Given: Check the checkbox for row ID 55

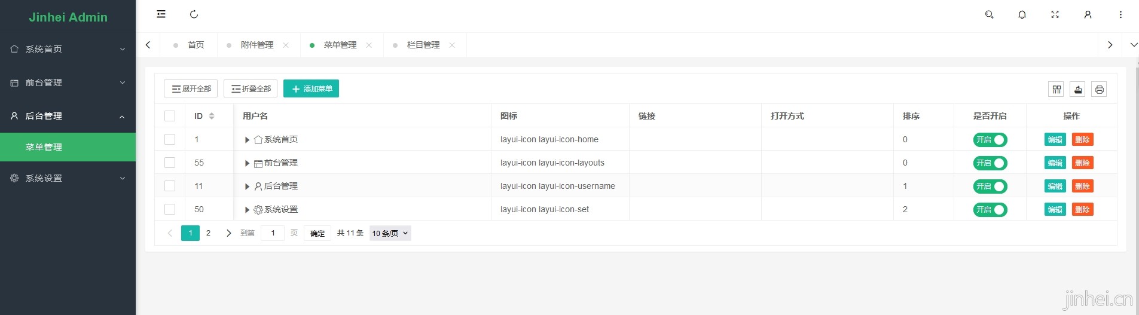Looking at the screenshot, I should tap(170, 163).
